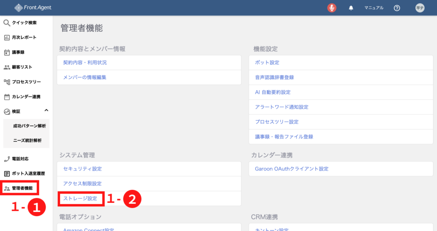Click the 電話対応 phone icon
Screen dimensions: 437x231
(7, 159)
